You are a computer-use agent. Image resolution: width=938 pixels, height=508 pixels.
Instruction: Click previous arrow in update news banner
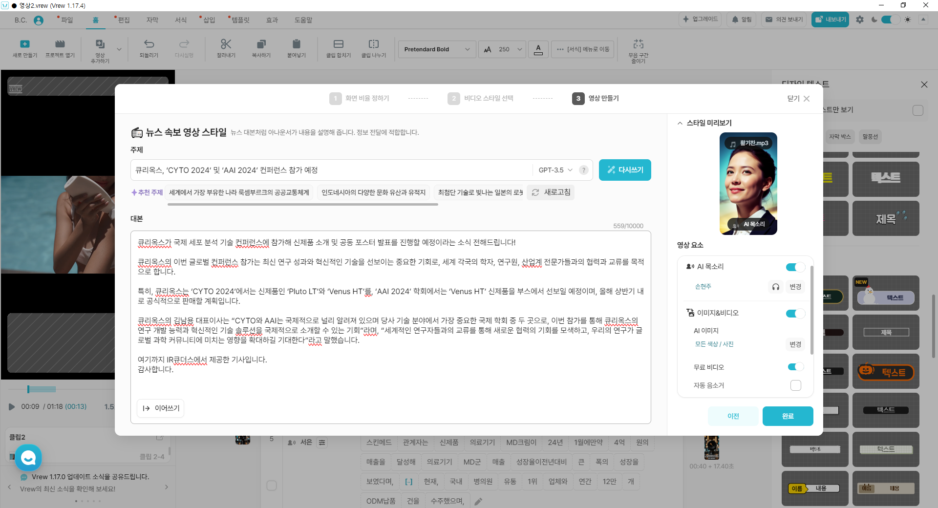(x=9, y=487)
